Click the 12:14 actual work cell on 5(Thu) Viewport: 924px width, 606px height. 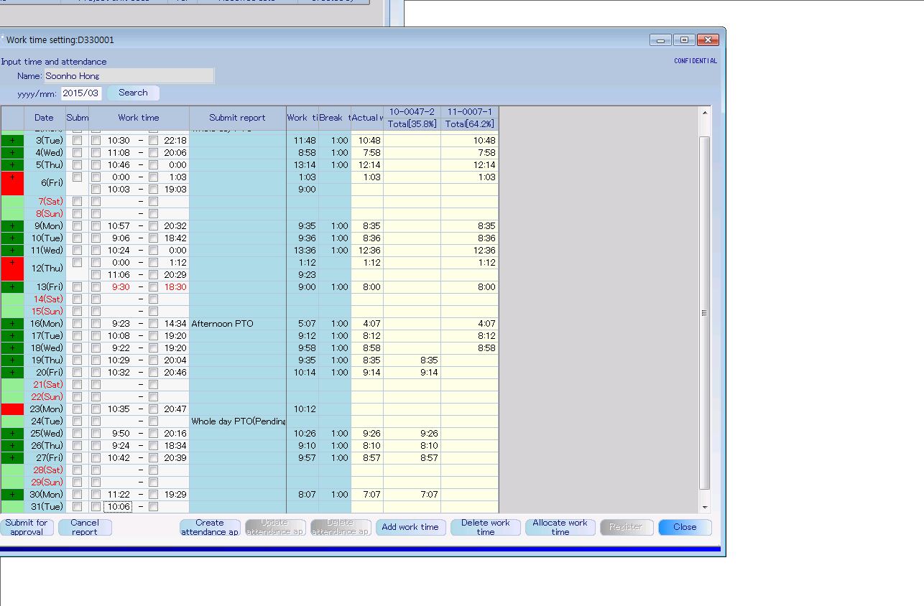(x=367, y=164)
